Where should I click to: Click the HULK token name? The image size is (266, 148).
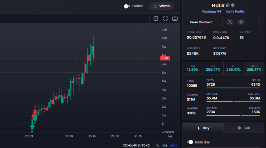218,6
